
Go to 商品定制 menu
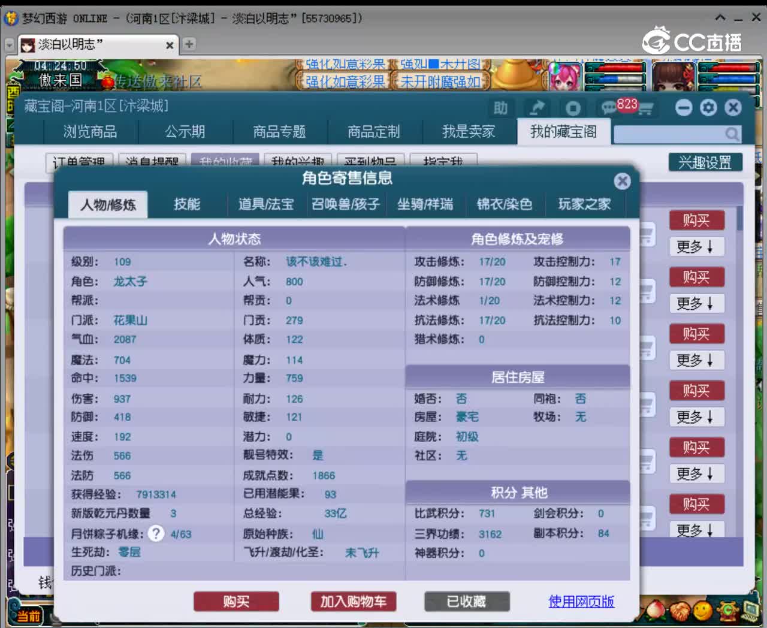click(x=374, y=131)
